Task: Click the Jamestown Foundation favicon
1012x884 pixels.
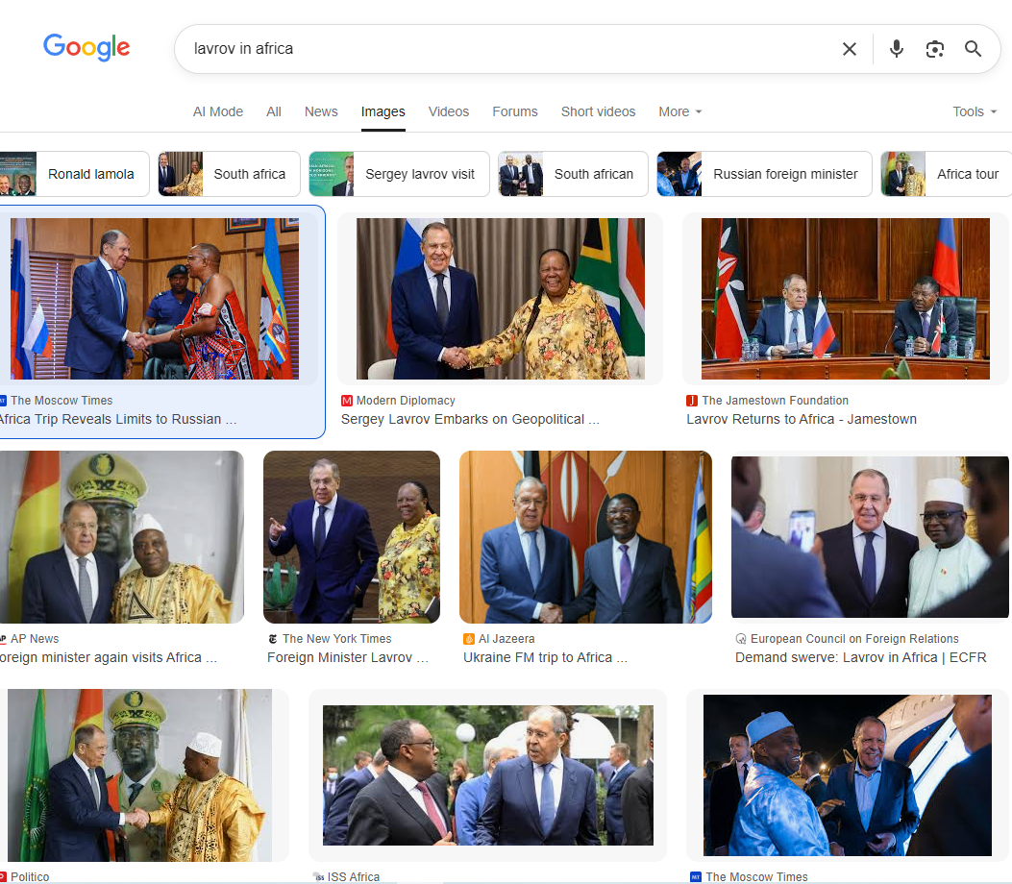Action: point(692,401)
